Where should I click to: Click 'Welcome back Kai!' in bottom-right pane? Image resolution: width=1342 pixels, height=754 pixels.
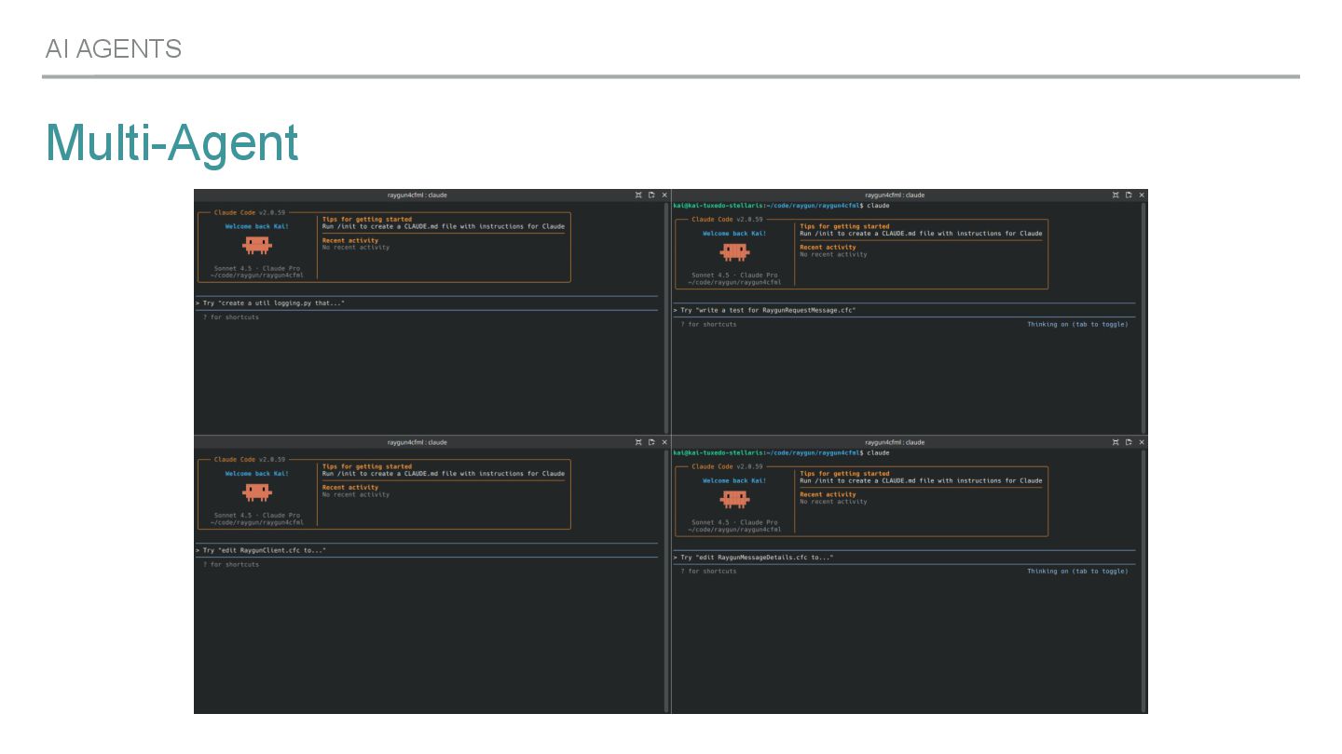click(734, 480)
